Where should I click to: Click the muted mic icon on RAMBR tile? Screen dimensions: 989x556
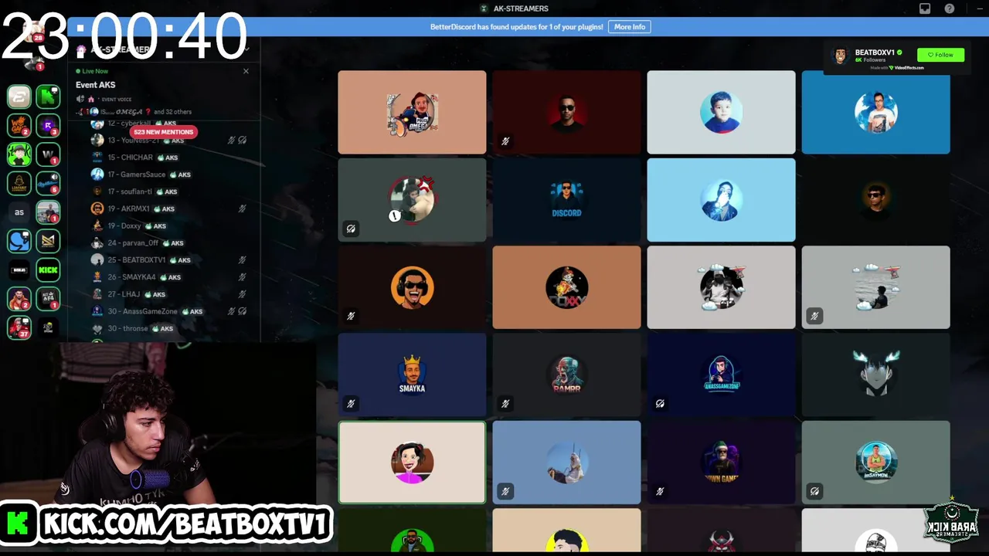[x=505, y=403]
